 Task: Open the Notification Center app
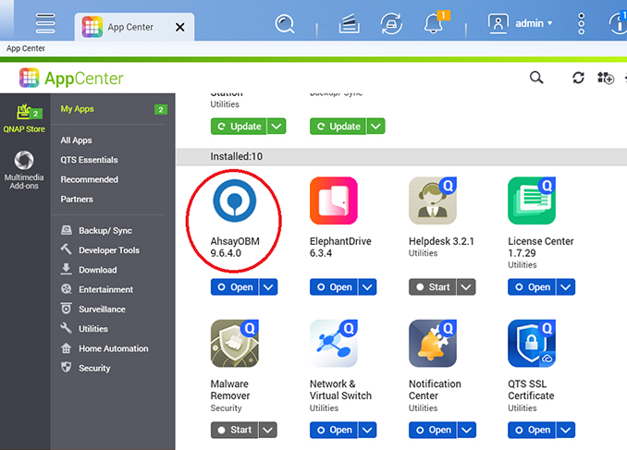click(x=433, y=430)
